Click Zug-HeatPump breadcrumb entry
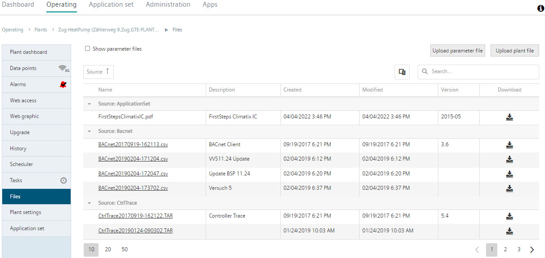Image resolution: width=545 pixels, height=258 pixels. pyautogui.click(x=108, y=30)
